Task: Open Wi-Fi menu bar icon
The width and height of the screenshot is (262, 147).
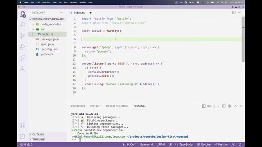Action: click(x=218, y=2)
